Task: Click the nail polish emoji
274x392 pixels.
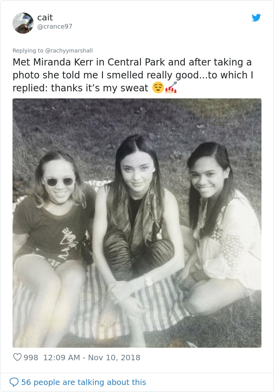Action: [171, 87]
